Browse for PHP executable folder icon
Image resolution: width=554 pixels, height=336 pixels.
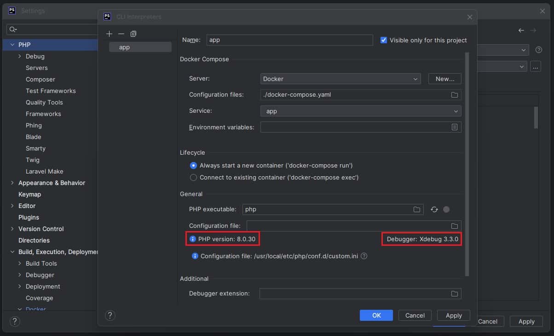(x=417, y=209)
